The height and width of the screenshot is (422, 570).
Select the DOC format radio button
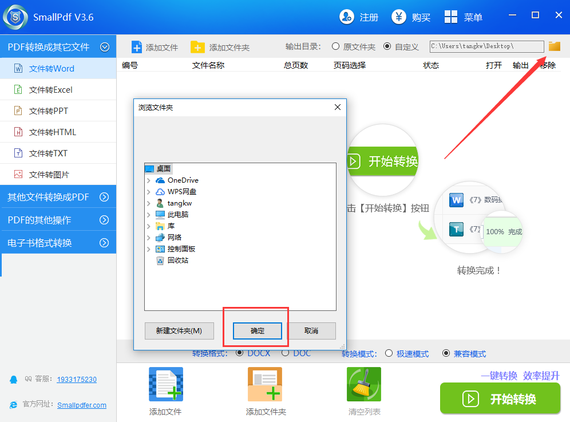click(x=285, y=353)
